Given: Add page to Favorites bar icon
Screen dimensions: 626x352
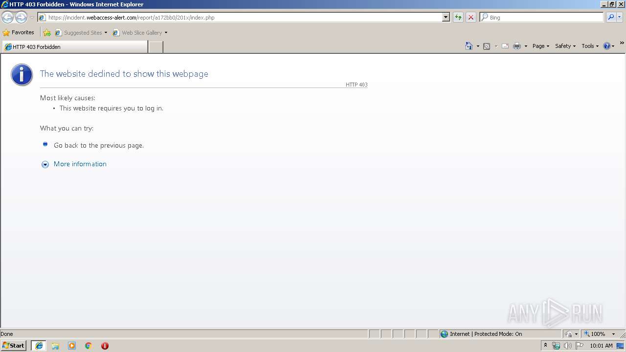Looking at the screenshot, I should tap(47, 33).
